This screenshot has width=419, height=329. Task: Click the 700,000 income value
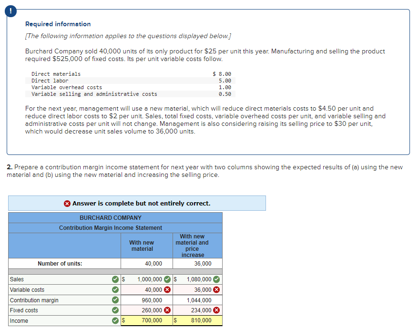click(152, 320)
